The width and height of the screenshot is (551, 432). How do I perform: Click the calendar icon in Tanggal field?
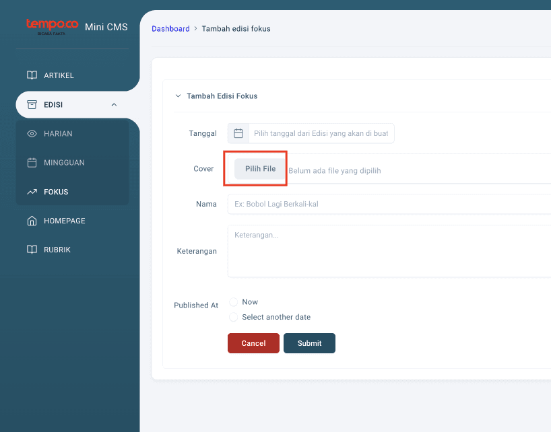pos(238,133)
